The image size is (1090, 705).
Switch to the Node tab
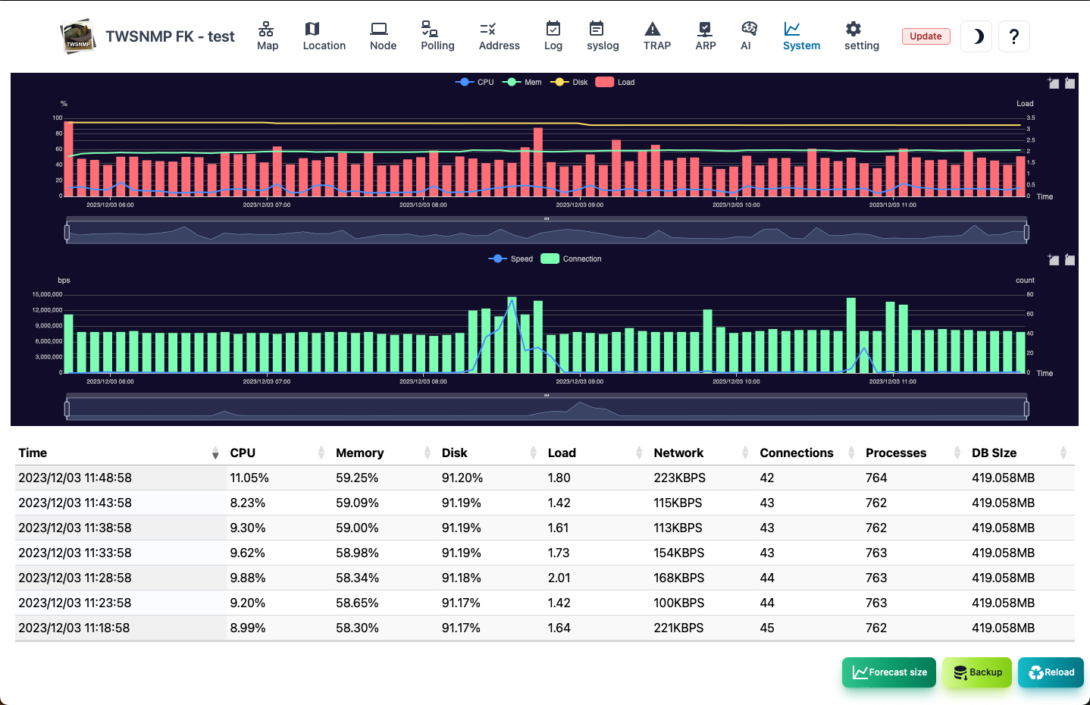pyautogui.click(x=383, y=36)
